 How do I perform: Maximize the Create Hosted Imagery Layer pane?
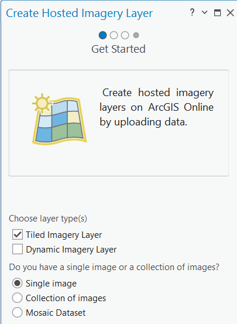217,13
